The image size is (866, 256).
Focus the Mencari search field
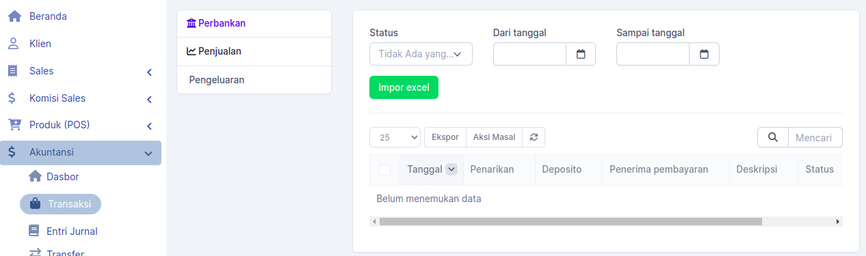point(815,137)
